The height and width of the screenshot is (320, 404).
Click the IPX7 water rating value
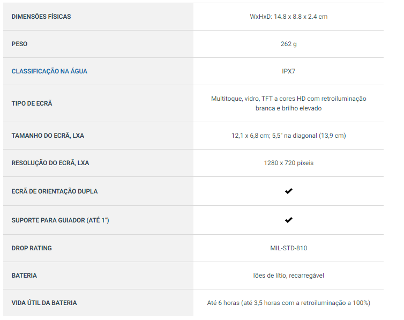tap(288, 71)
